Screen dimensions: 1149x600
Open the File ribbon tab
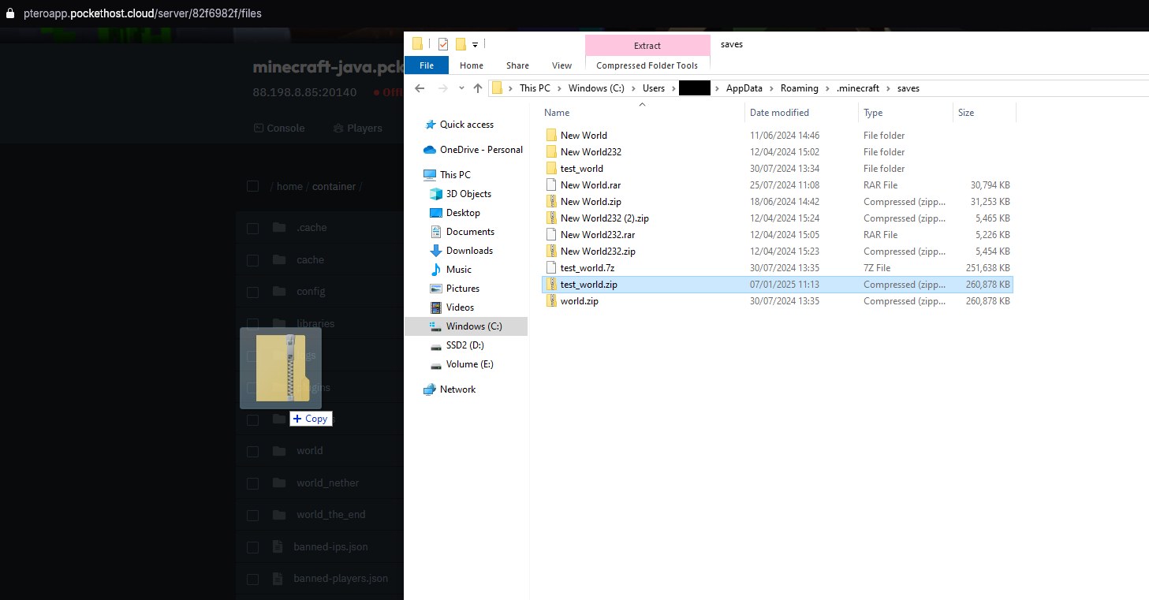point(426,65)
